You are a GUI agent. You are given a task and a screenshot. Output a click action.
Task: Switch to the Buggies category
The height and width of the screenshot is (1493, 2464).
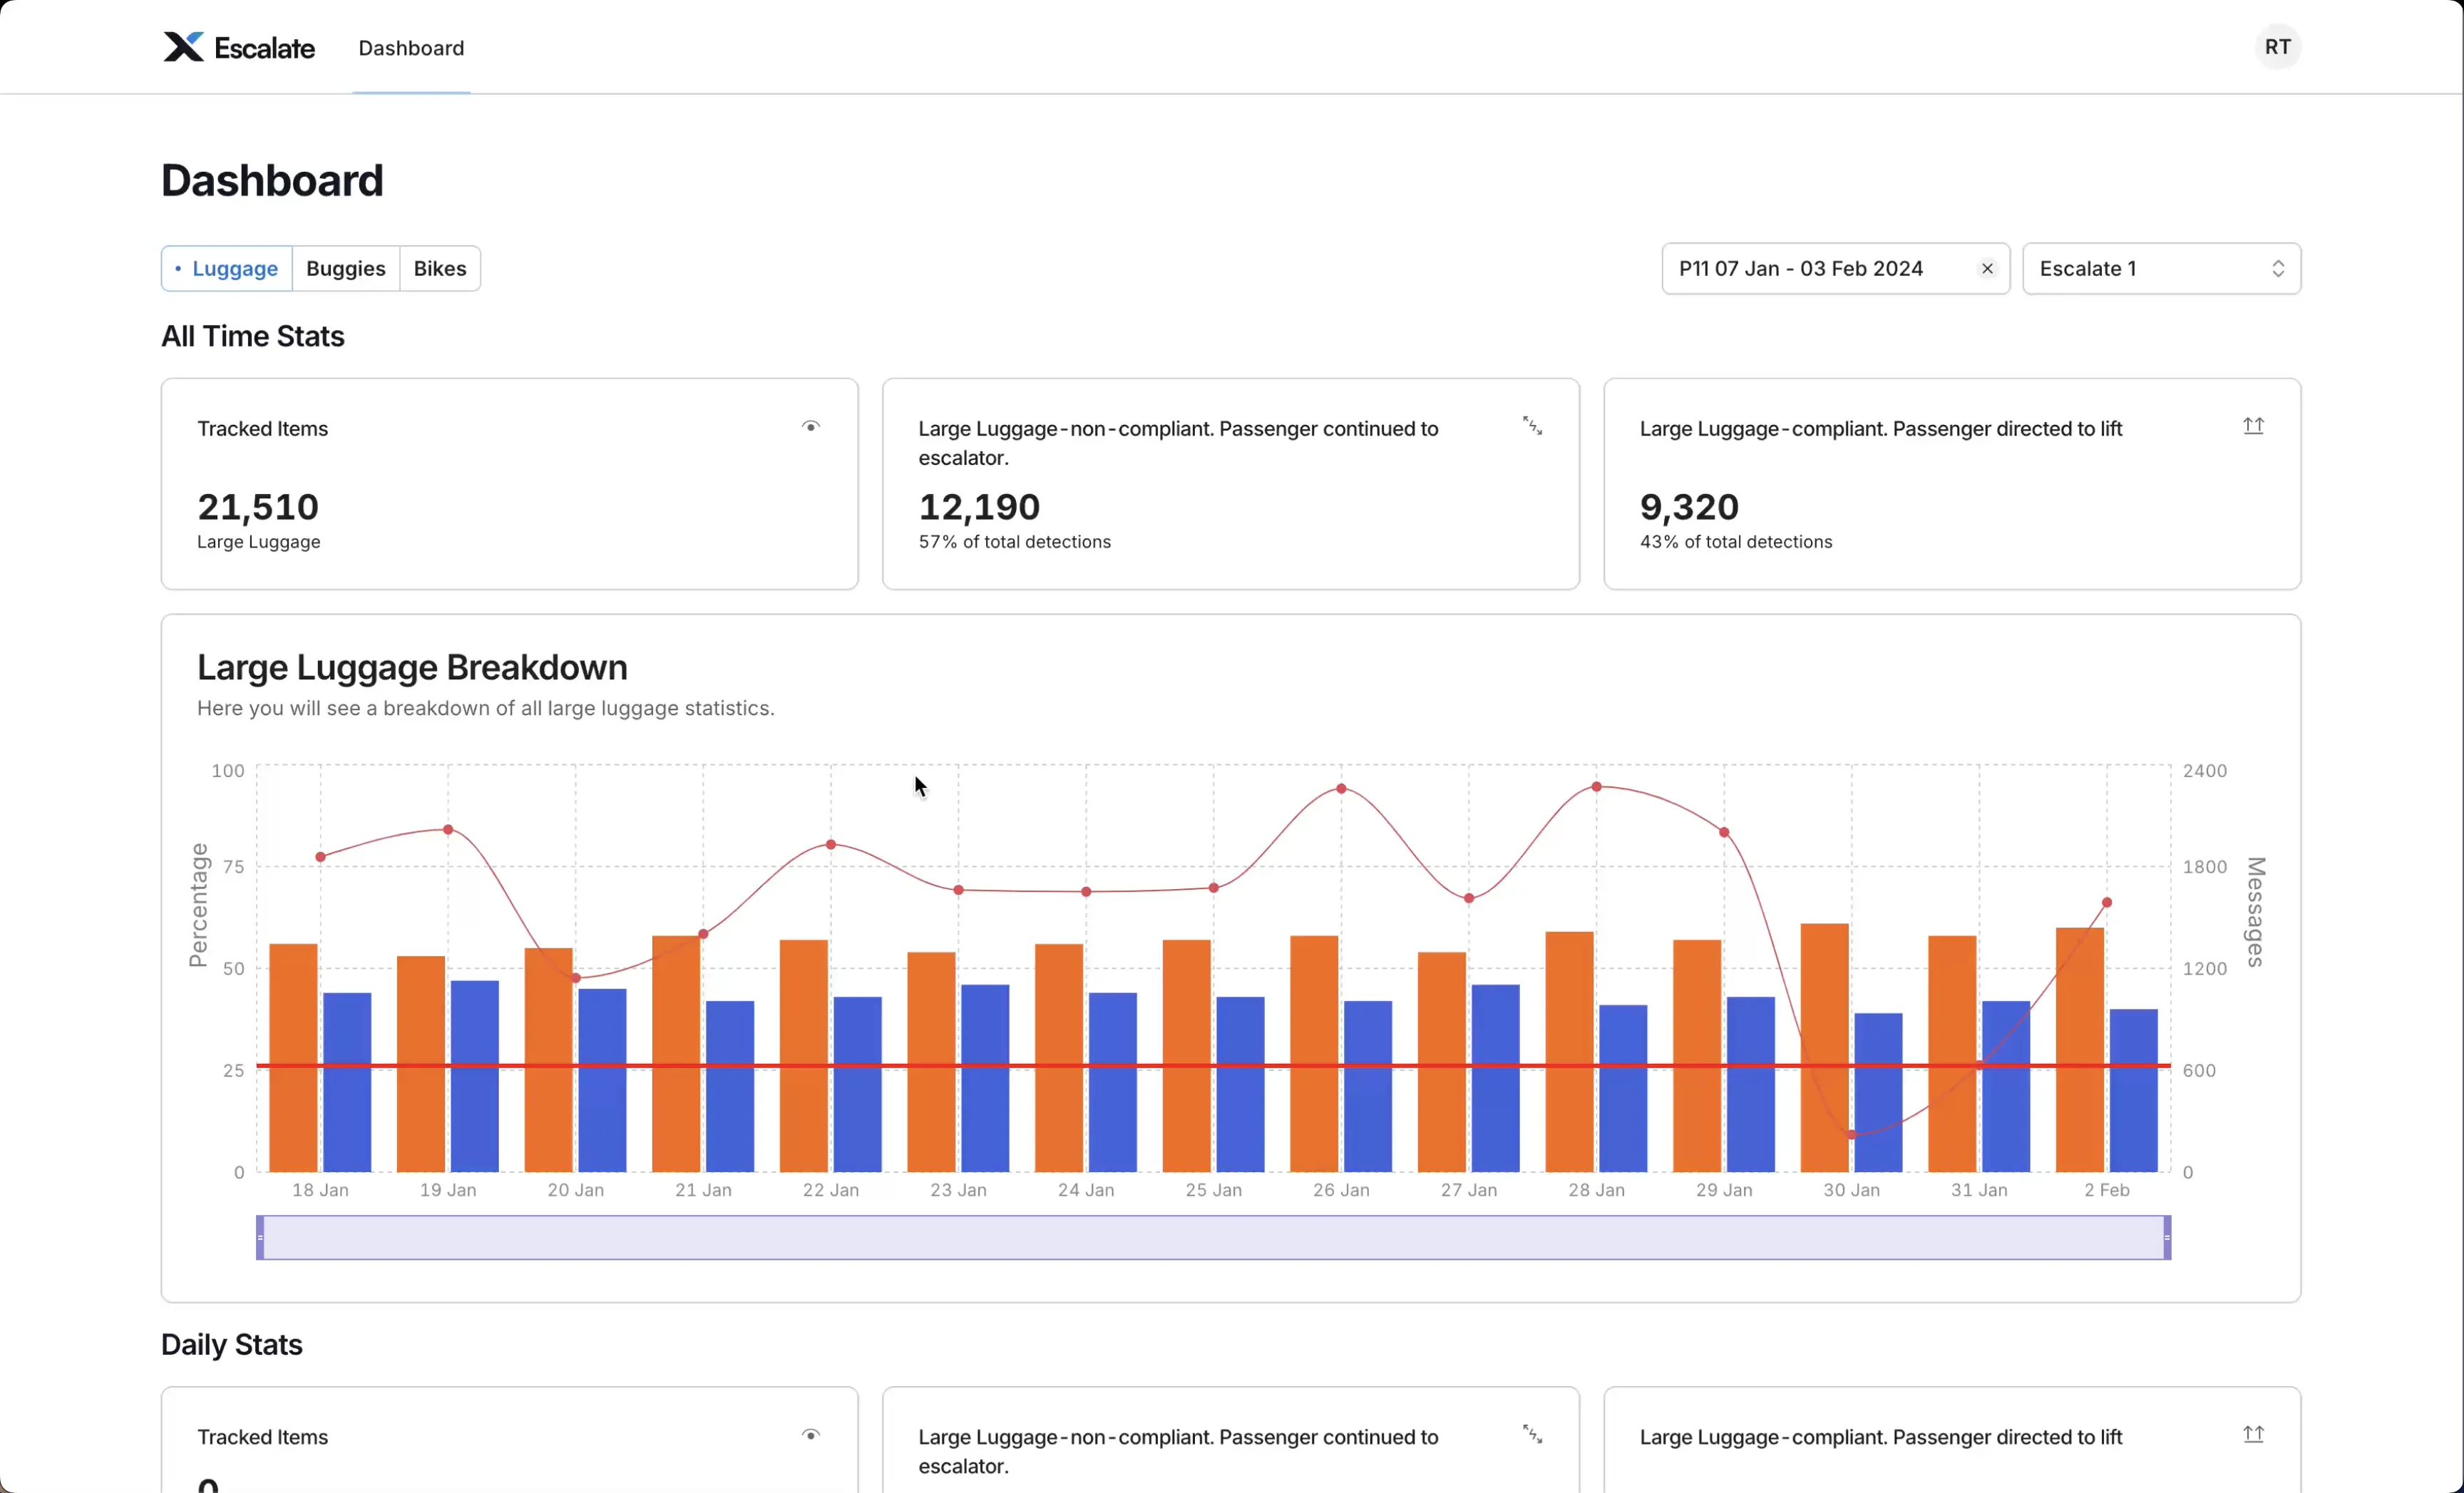coord(345,269)
